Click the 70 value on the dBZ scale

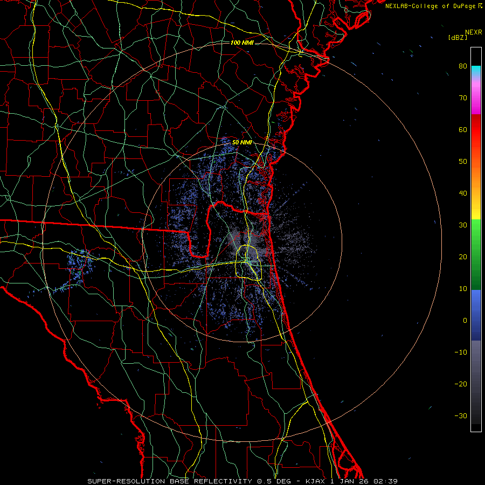[463, 98]
